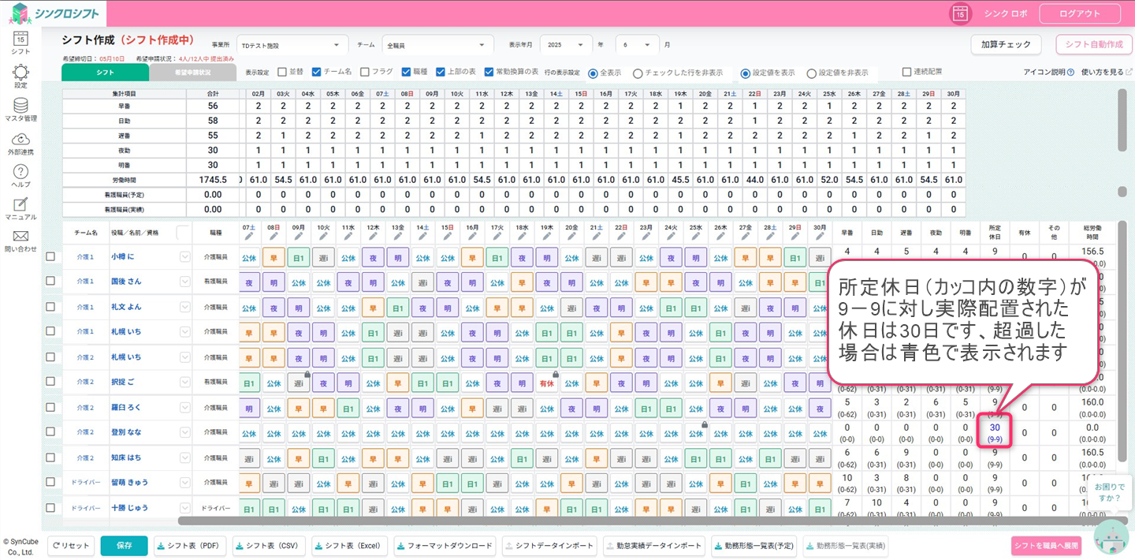Image resolution: width=1135 pixels, height=560 pixels.
Task: Click the lock icon on 択捉 ご's 有休 cell
Action: click(x=556, y=374)
